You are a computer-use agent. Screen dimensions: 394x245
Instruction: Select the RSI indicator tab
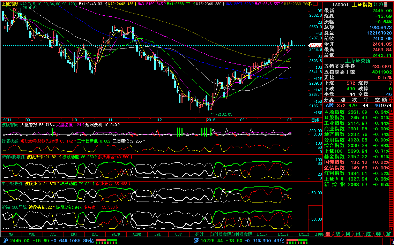pyautogui.click(x=95, y=234)
